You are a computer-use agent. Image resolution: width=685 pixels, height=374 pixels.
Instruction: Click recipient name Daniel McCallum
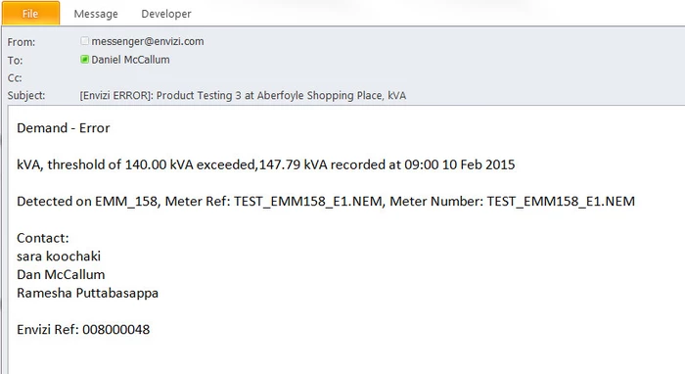[x=130, y=60]
